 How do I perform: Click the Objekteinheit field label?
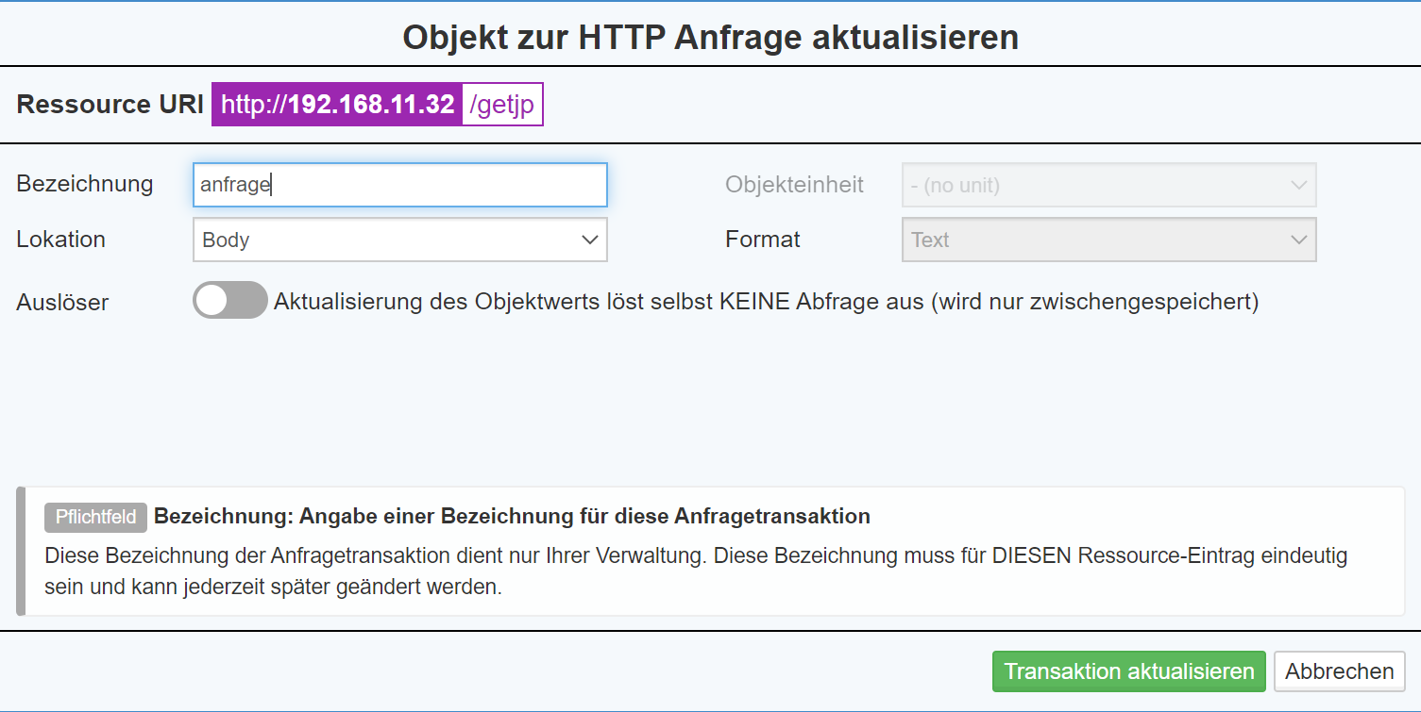point(794,185)
